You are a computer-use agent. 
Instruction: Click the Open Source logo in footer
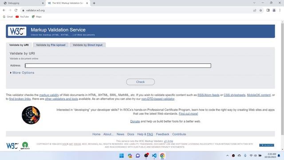tap(25, 146)
